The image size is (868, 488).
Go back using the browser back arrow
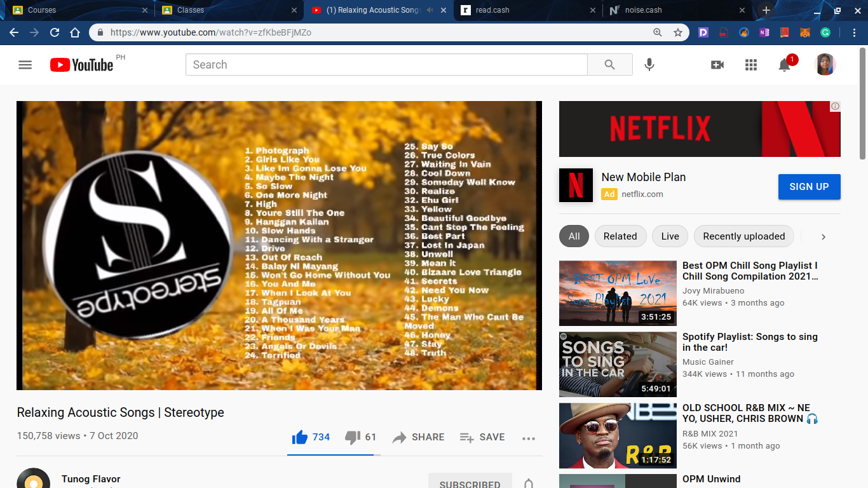pyautogui.click(x=14, y=32)
